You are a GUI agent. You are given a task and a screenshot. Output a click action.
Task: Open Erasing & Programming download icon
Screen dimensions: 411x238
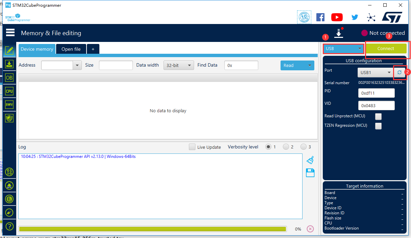click(x=9, y=64)
